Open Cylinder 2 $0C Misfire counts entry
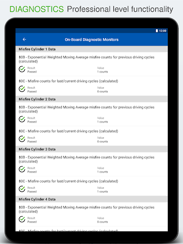183x244 pixels. pyautogui.click(x=91, y=136)
